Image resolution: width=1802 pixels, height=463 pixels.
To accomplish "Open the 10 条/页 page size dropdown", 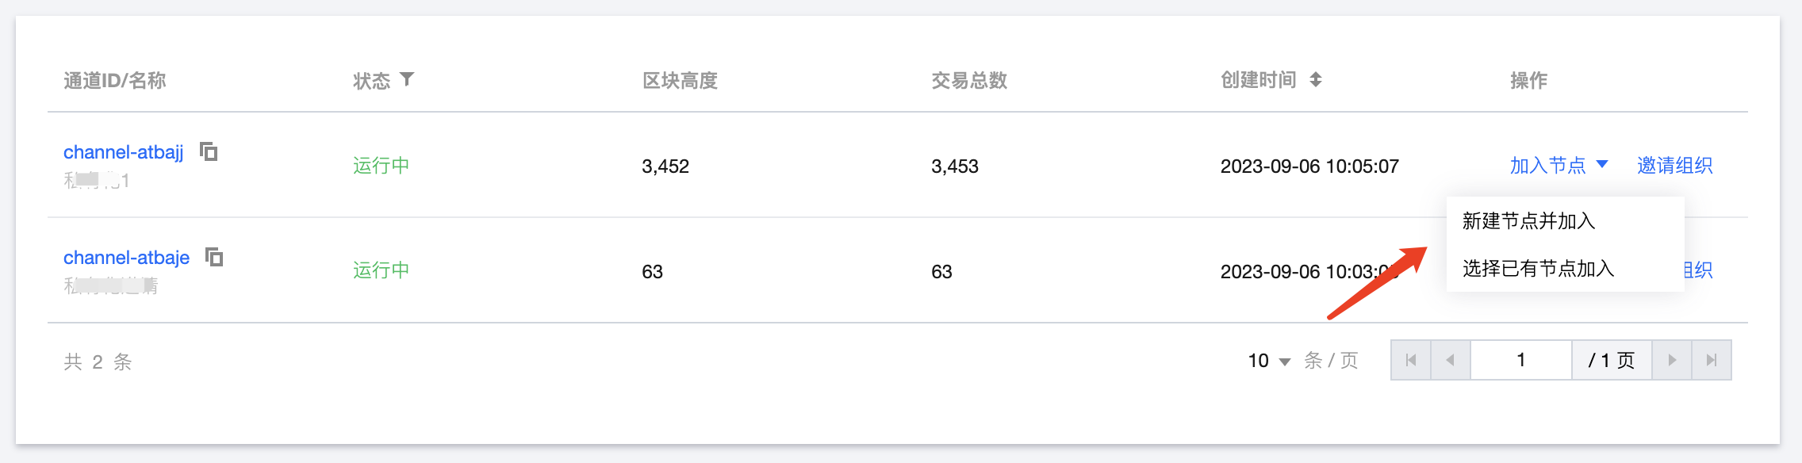I will 1269,361.
